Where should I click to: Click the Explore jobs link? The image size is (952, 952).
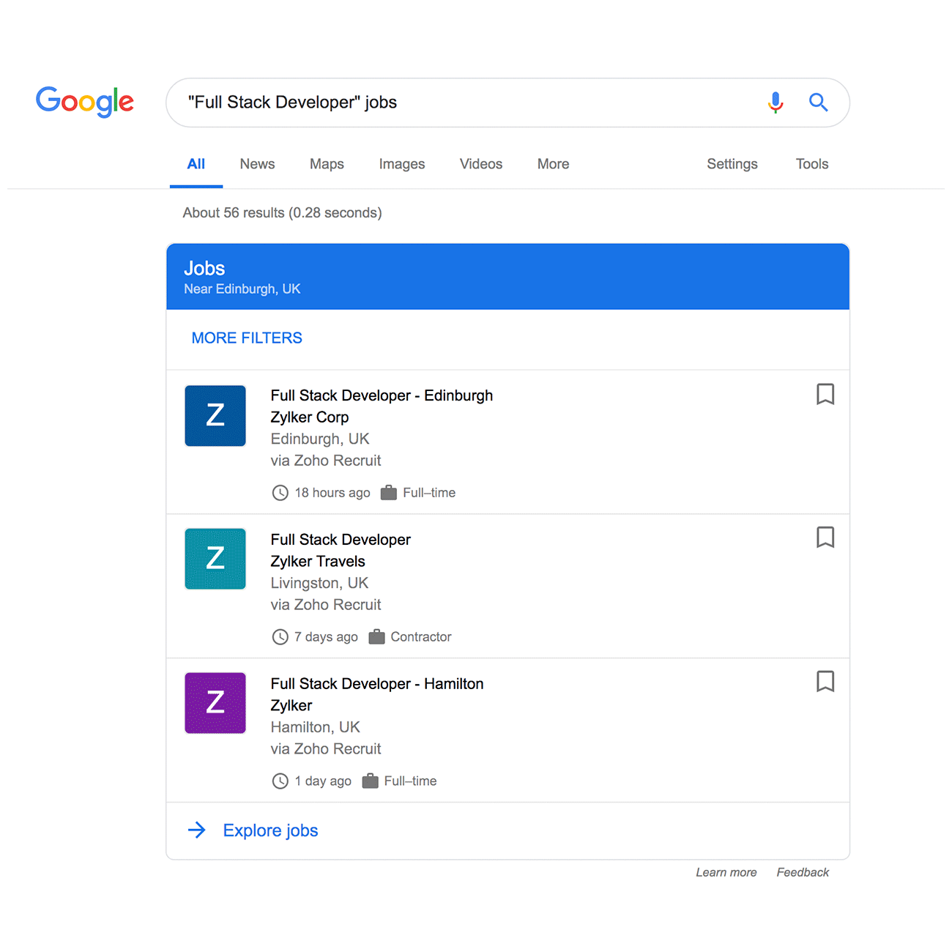click(x=270, y=830)
